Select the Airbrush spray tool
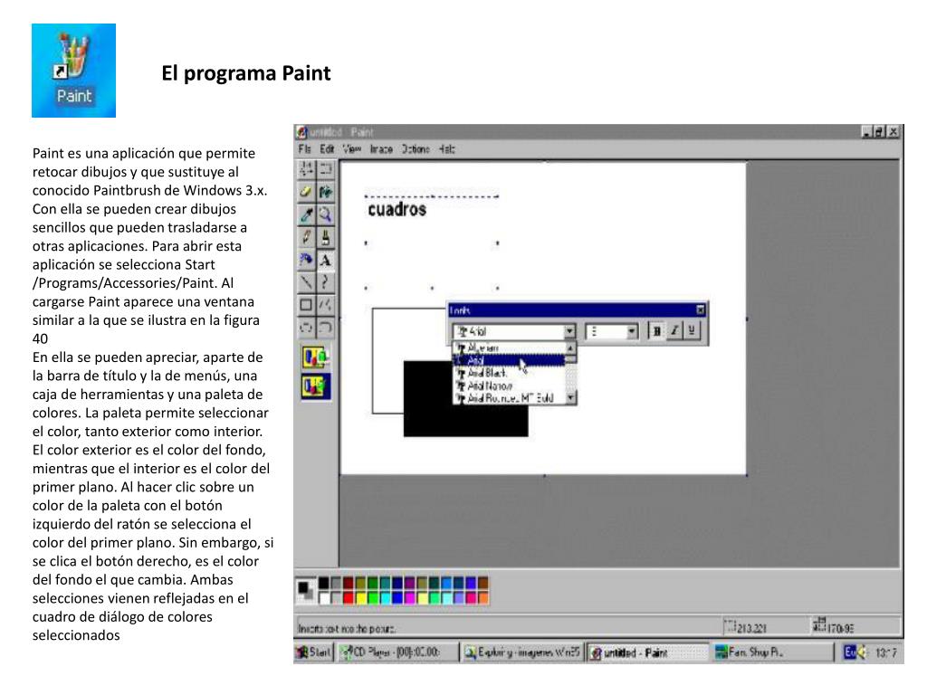Viewport: 927px width, 695px height. (x=306, y=260)
